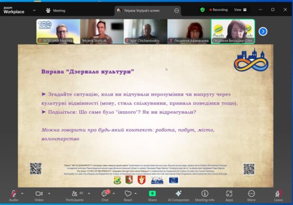Screen dimensions: 293x205
Task: Open the Meeting tab in the top bar
Action: click(55, 11)
